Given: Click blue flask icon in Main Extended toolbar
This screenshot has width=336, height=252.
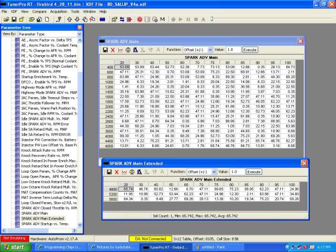Looking at the screenshot, I should (139, 172).
